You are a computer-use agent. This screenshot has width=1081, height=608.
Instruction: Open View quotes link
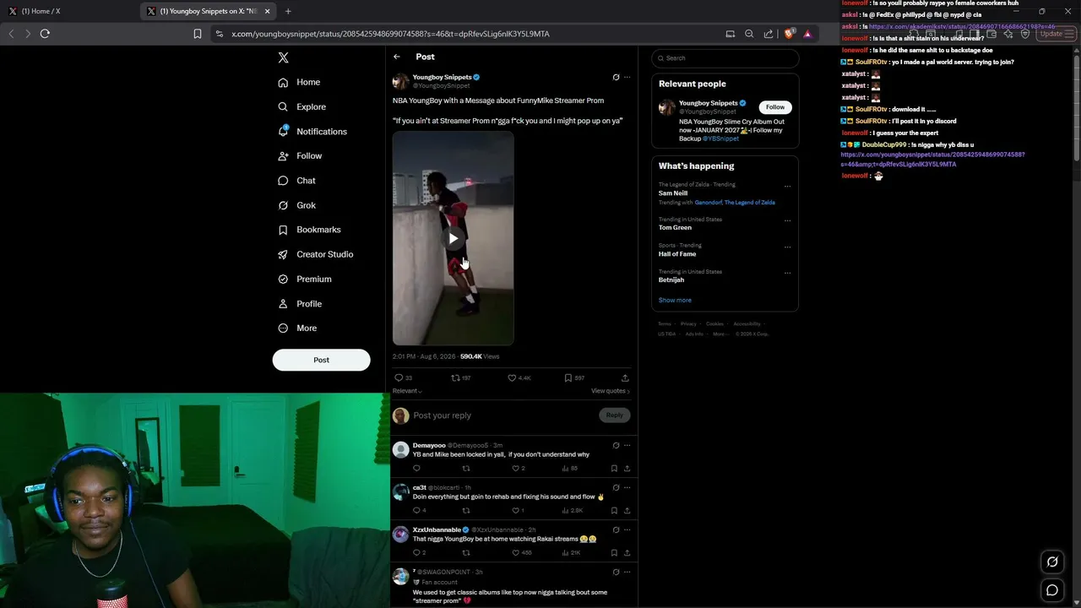pyautogui.click(x=611, y=391)
